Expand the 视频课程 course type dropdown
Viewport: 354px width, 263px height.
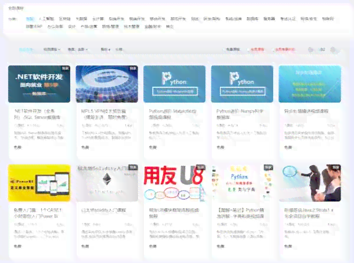(x=52, y=50)
